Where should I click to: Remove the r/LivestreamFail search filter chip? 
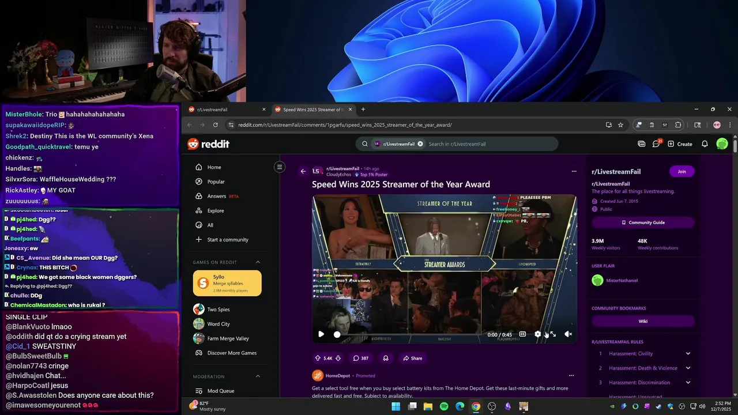pyautogui.click(x=420, y=144)
